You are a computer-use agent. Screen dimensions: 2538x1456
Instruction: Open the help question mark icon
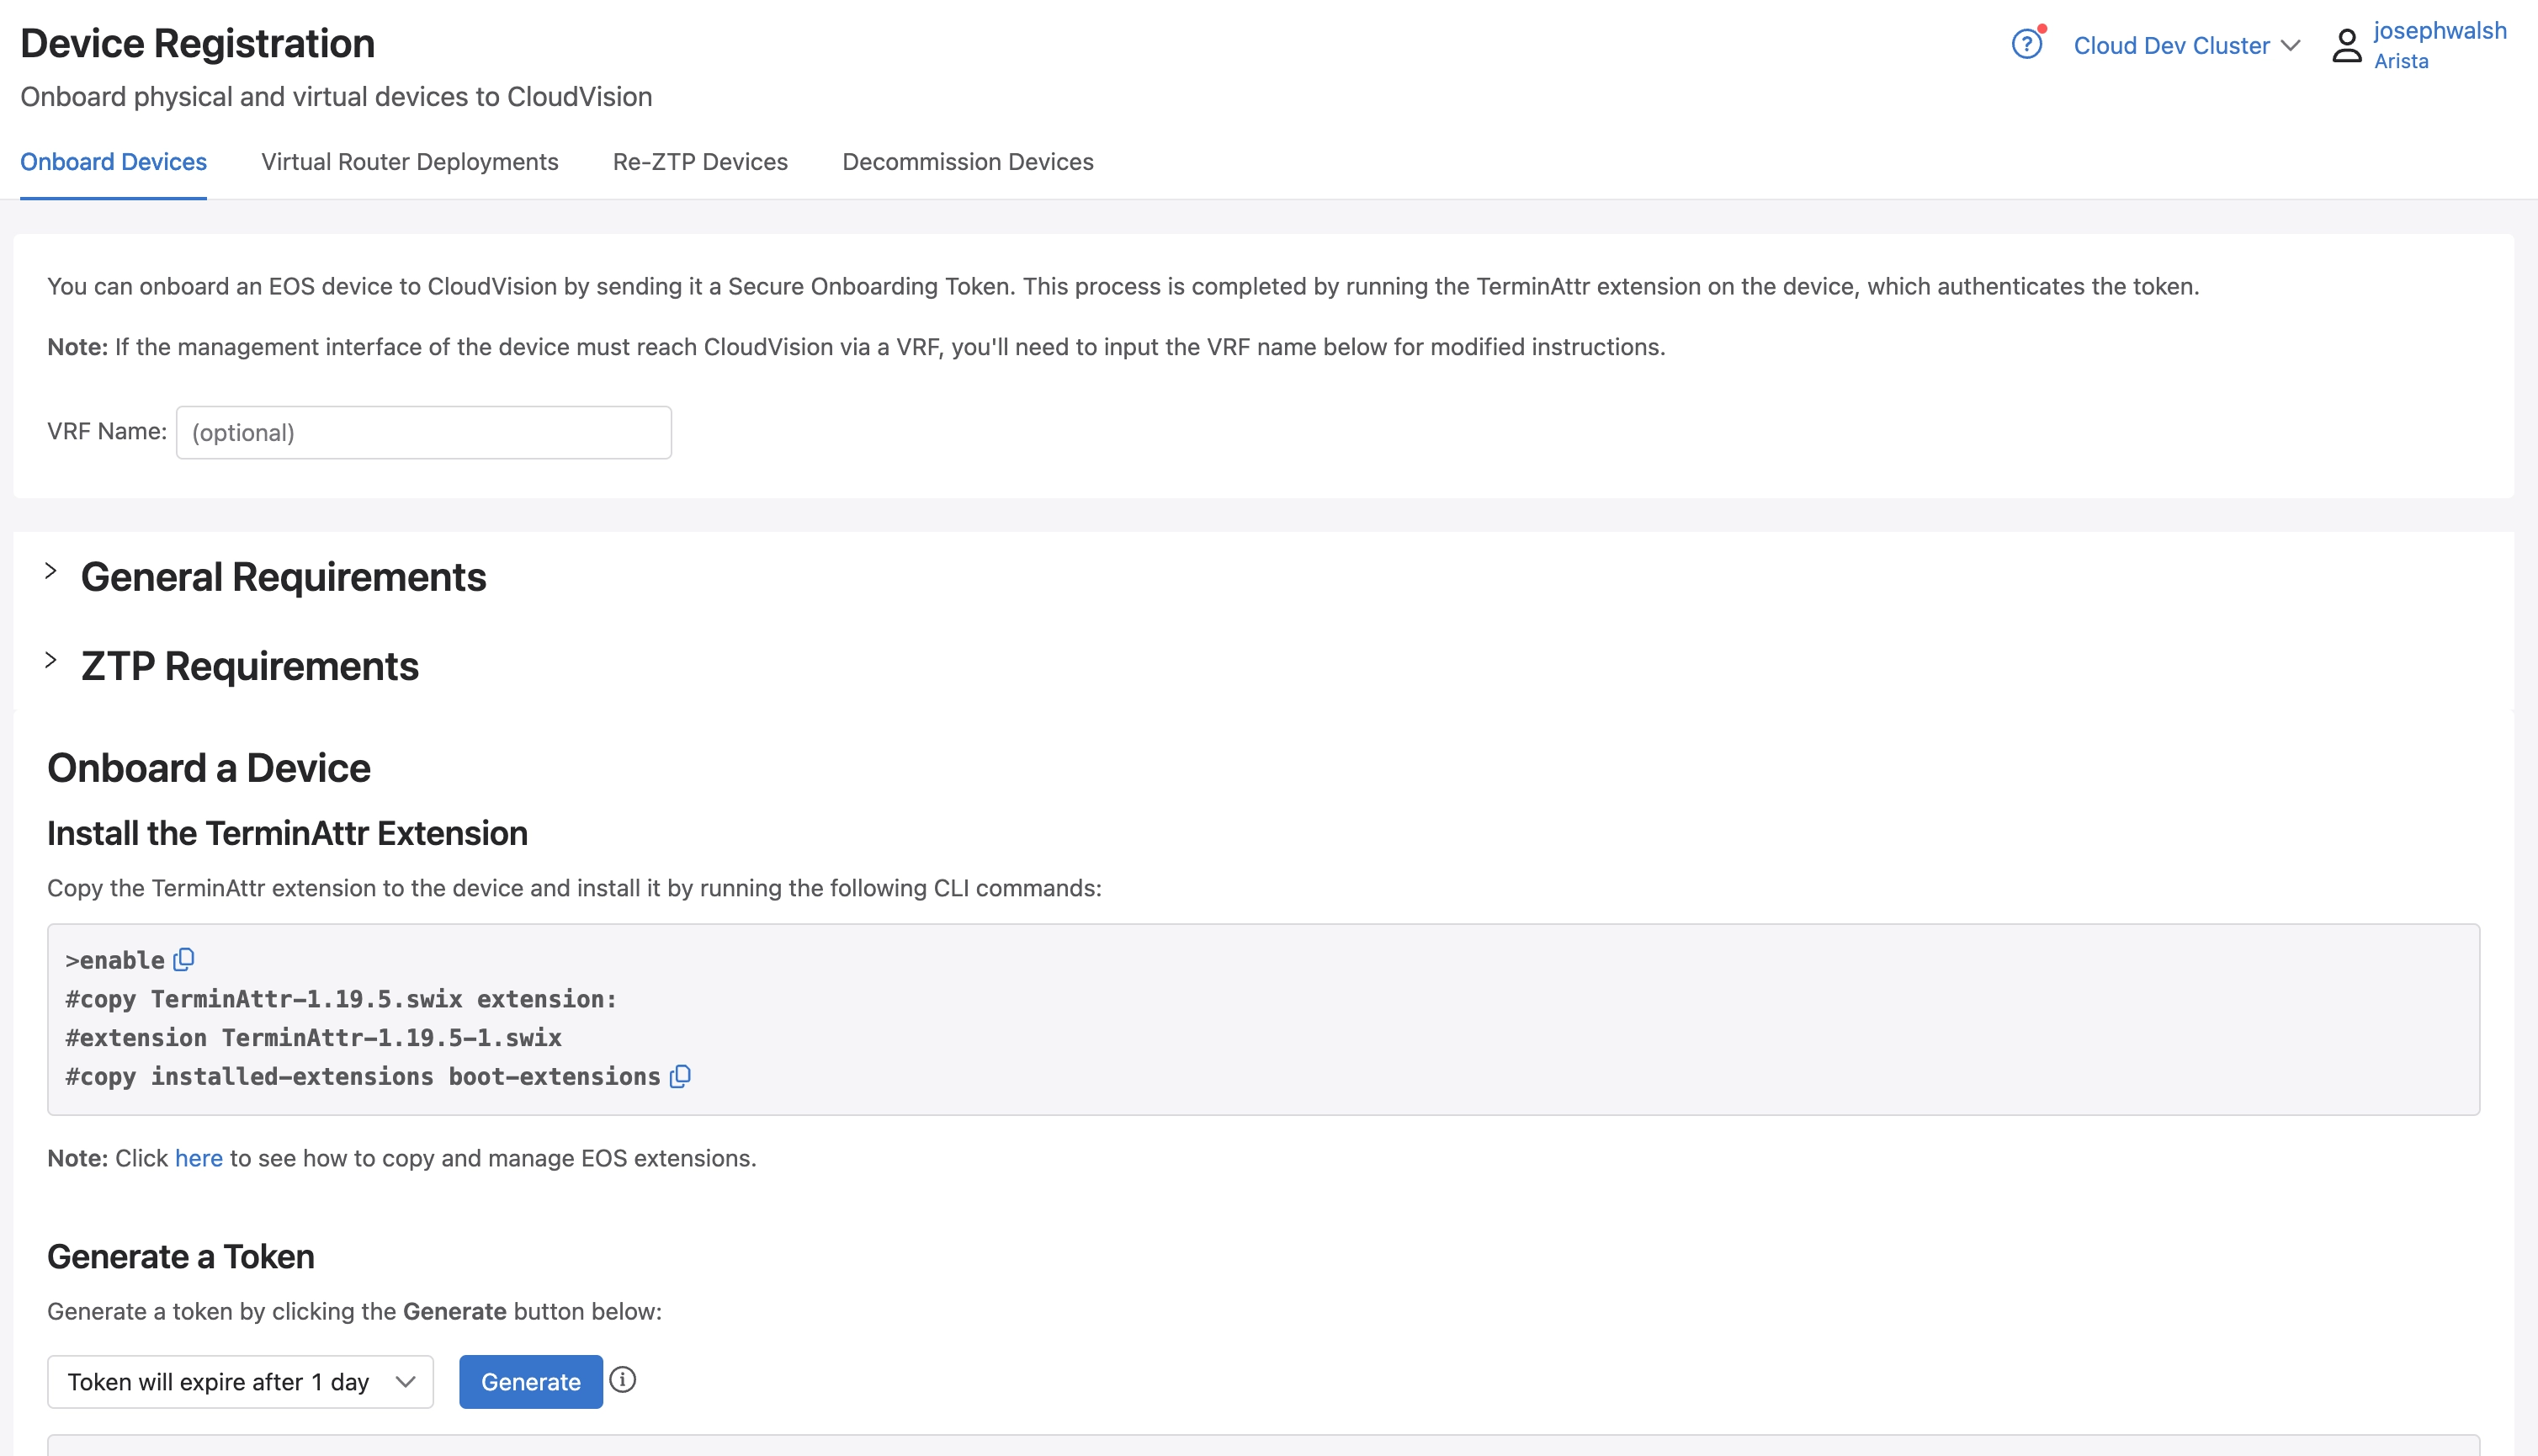tap(2026, 45)
